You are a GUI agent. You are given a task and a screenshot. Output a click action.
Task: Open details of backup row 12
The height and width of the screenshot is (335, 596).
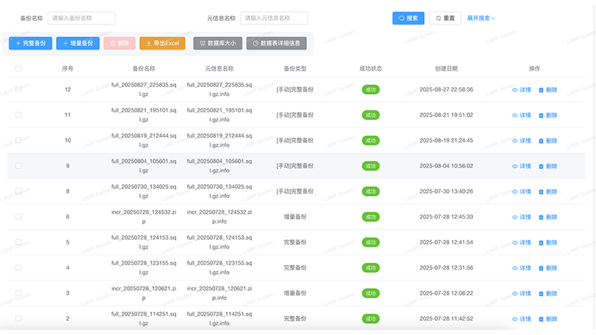pyautogui.click(x=521, y=90)
